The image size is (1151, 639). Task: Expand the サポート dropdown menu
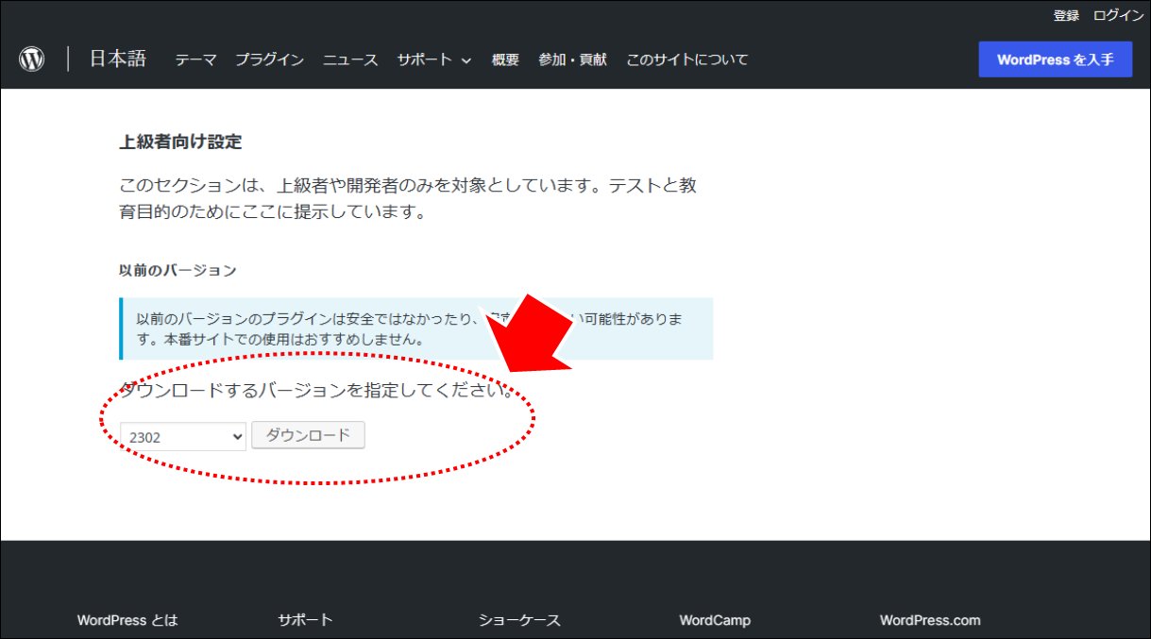(434, 59)
